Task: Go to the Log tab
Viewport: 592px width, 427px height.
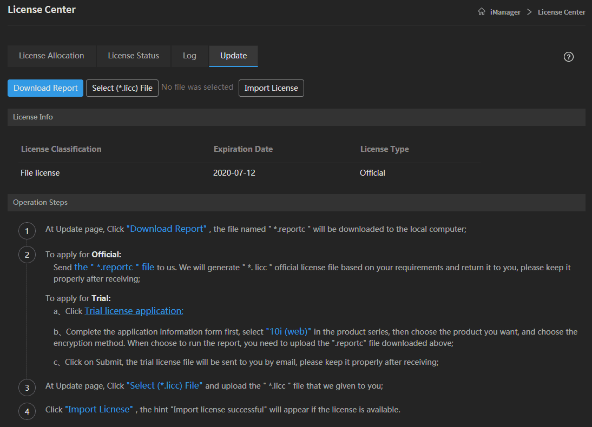Action: [189, 56]
